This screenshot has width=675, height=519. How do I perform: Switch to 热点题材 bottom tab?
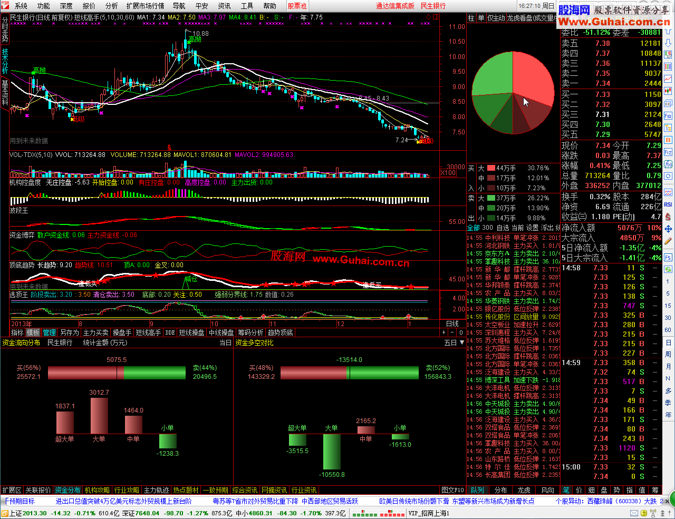click(186, 490)
